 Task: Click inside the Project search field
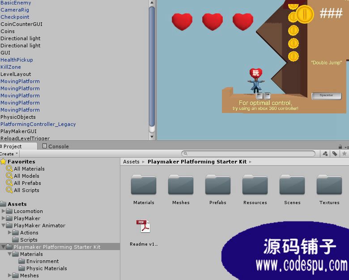point(248,154)
